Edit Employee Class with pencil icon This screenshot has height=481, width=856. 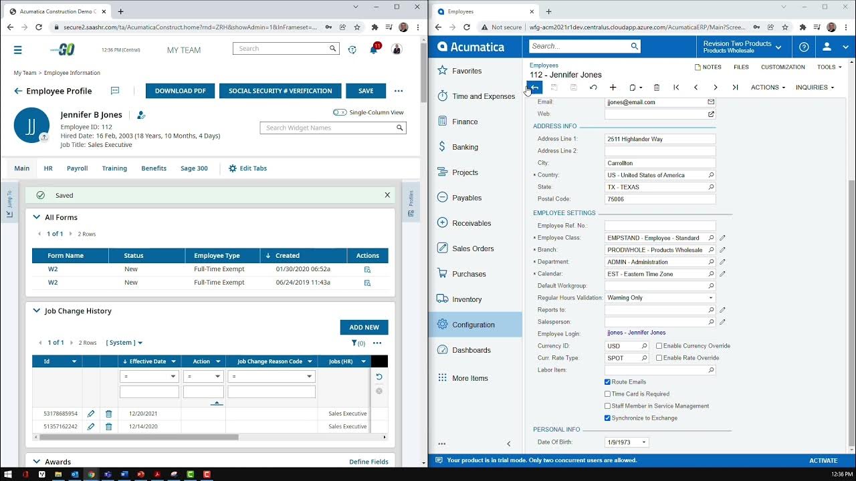click(x=722, y=238)
